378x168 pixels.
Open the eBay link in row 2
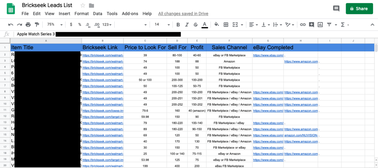pyautogui.click(x=268, y=55)
